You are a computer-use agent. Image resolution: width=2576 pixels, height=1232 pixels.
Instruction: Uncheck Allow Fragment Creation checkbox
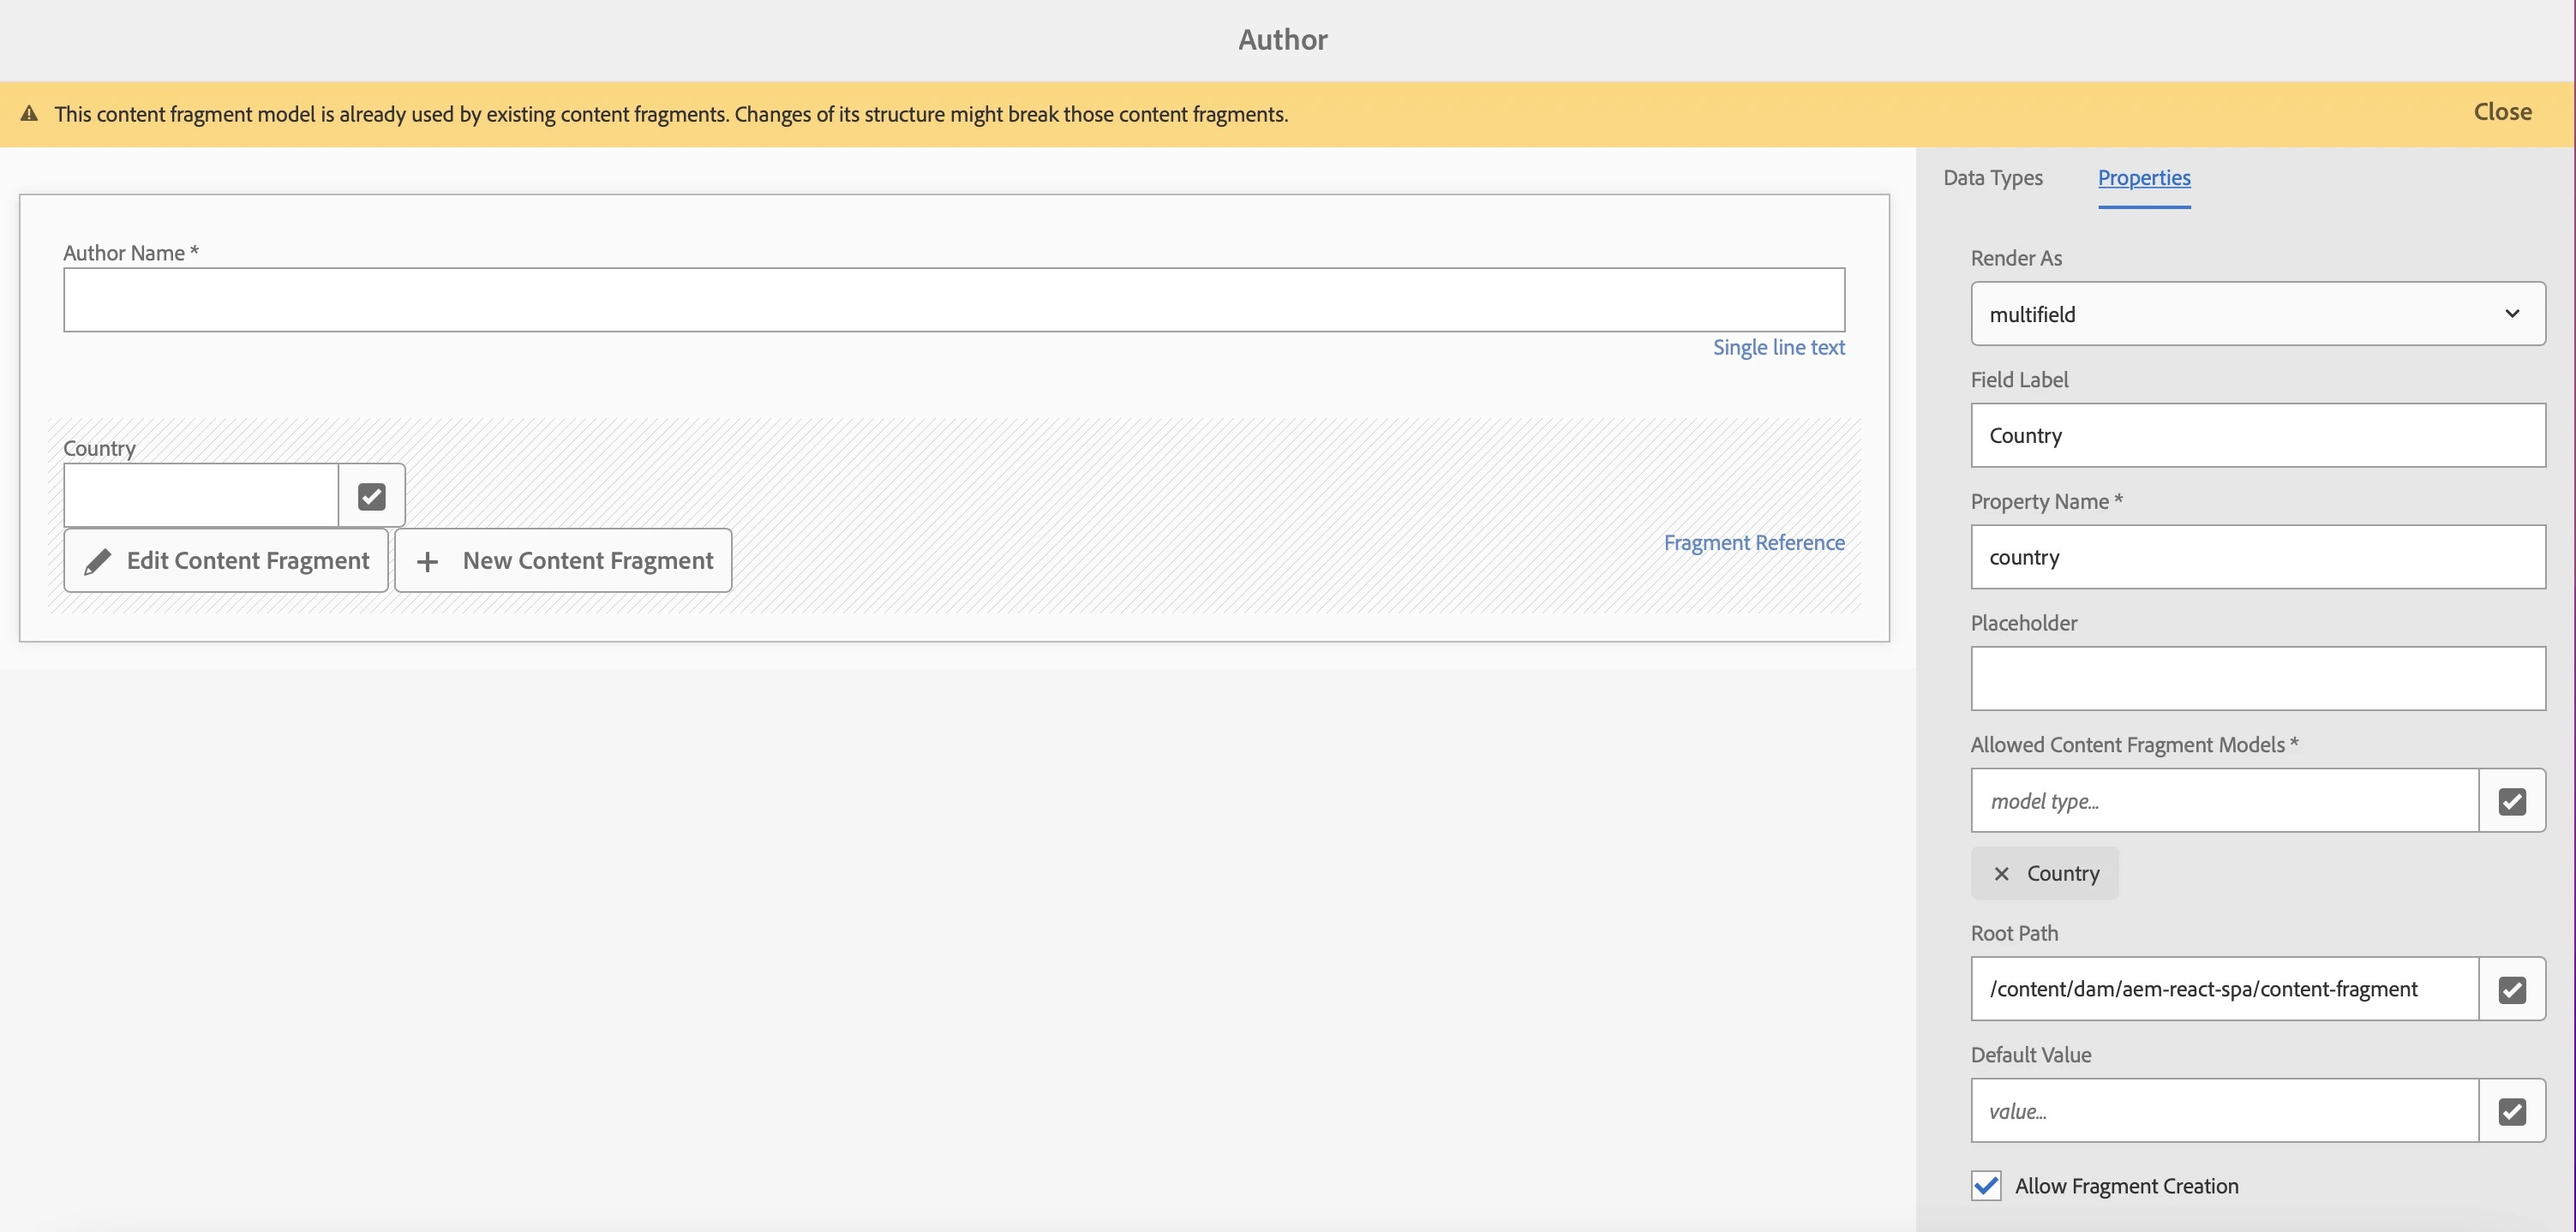click(x=1986, y=1186)
